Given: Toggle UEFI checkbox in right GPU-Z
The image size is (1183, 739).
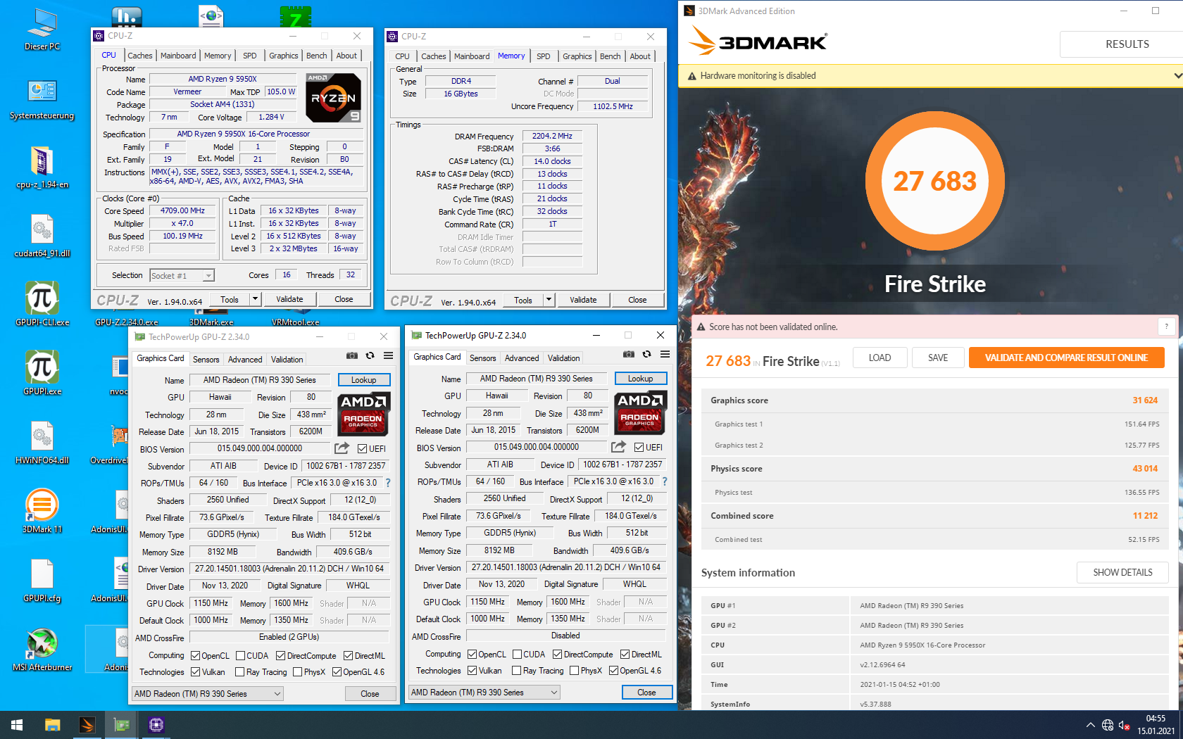Looking at the screenshot, I should (639, 448).
